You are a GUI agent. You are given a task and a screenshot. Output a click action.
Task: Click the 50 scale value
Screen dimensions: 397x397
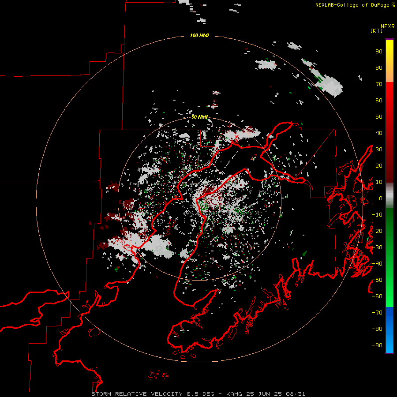point(379,117)
